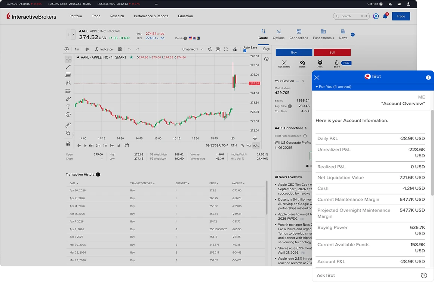Viewport: 434px width, 282px height.
Task: Sort by TRANSACTION TYPE column
Action: coord(142,184)
